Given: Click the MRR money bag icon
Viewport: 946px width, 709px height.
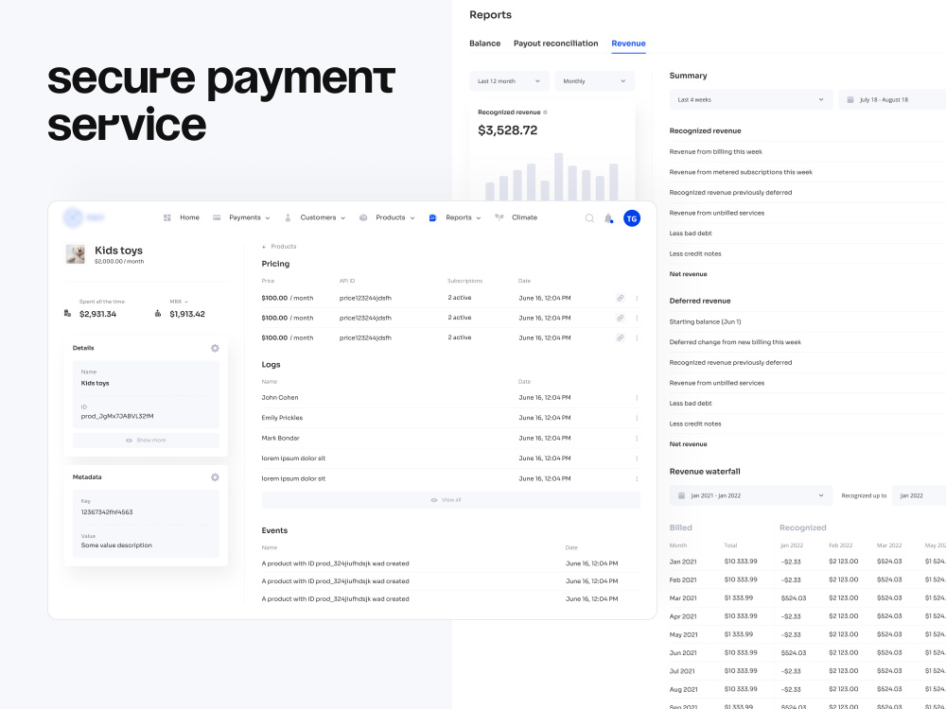Looking at the screenshot, I should click(157, 314).
